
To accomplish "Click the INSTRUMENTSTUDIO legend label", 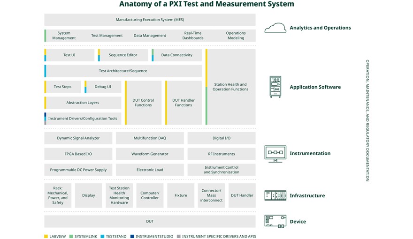I will click(154, 236).
